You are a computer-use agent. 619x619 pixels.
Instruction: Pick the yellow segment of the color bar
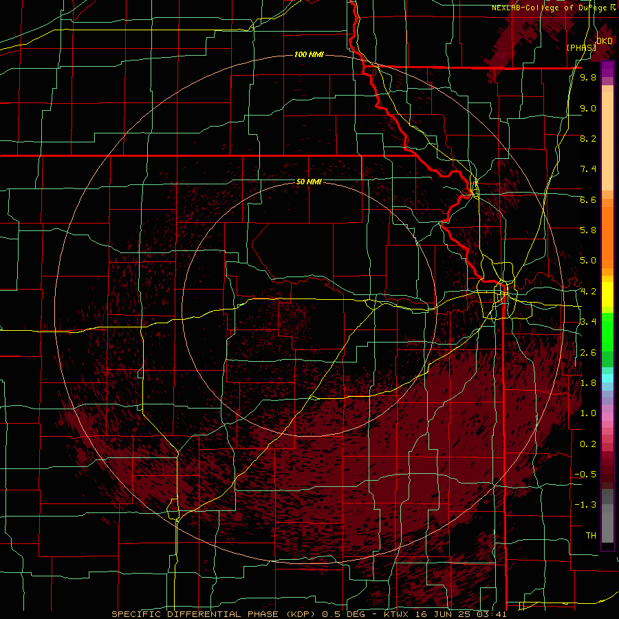[x=607, y=294]
